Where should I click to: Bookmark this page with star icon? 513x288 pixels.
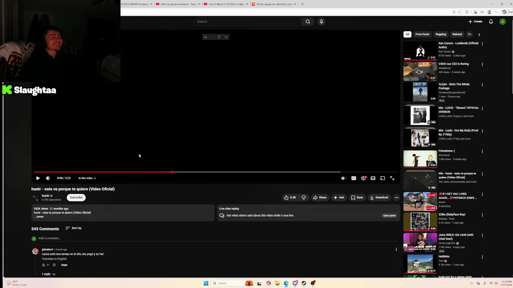pos(459,12)
